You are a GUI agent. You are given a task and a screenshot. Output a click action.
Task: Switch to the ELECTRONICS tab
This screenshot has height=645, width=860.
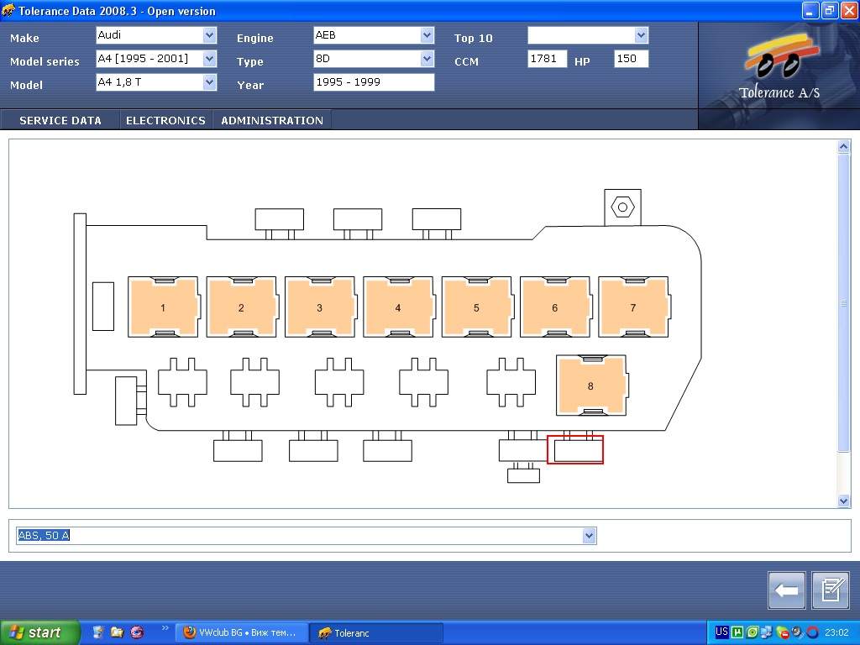point(165,120)
